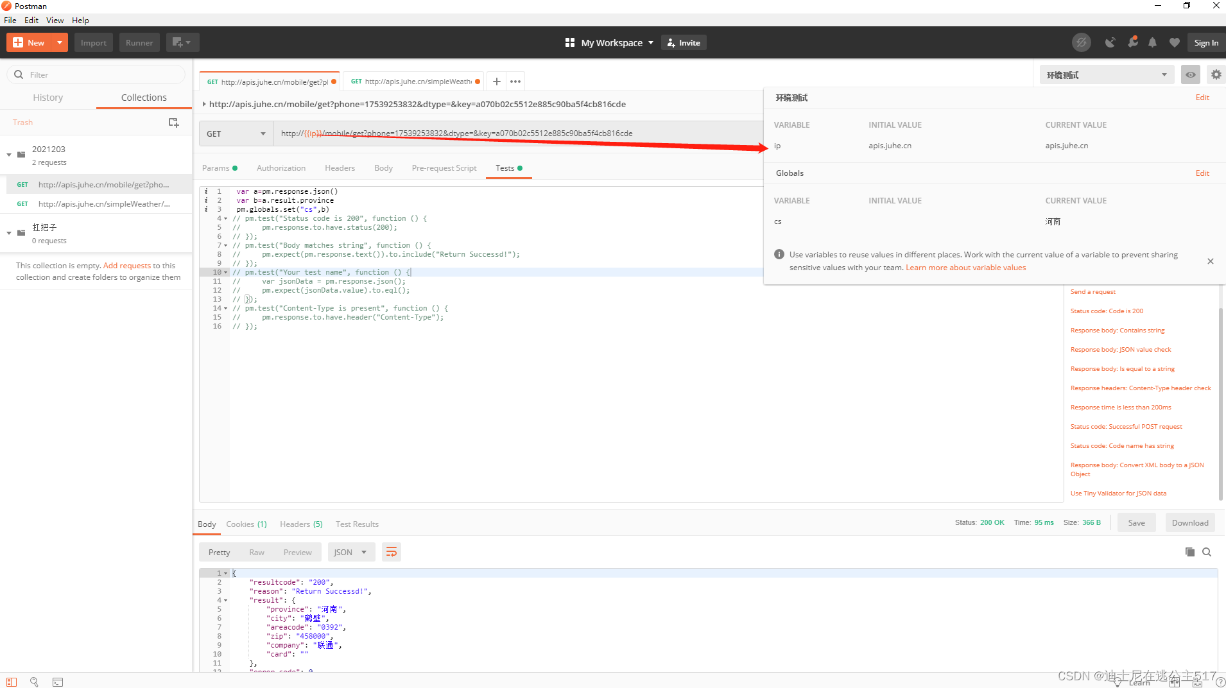Click the Invite button
Viewport: 1226px width, 688px height.
(x=684, y=42)
